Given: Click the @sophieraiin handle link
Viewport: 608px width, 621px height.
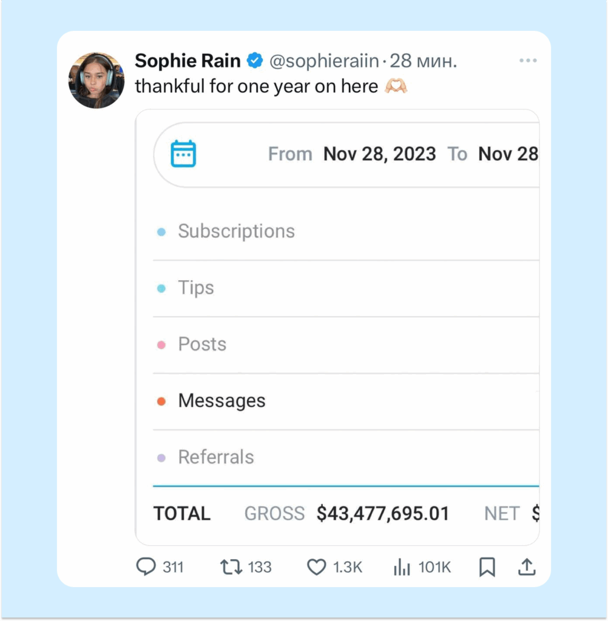Looking at the screenshot, I should point(324,61).
